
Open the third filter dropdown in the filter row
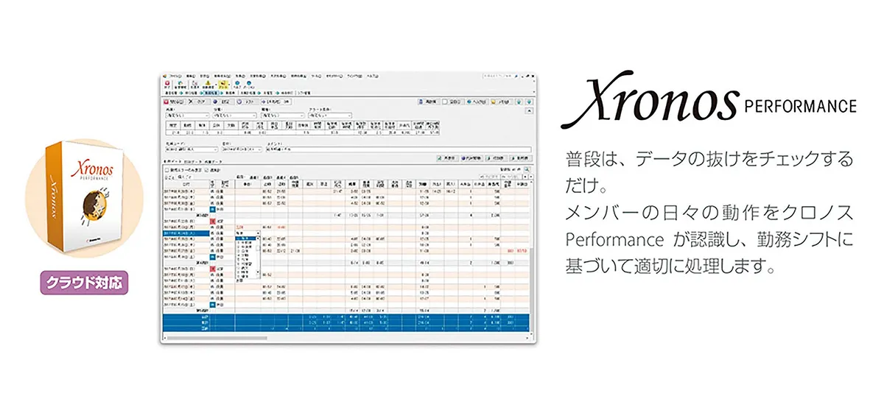282,116
